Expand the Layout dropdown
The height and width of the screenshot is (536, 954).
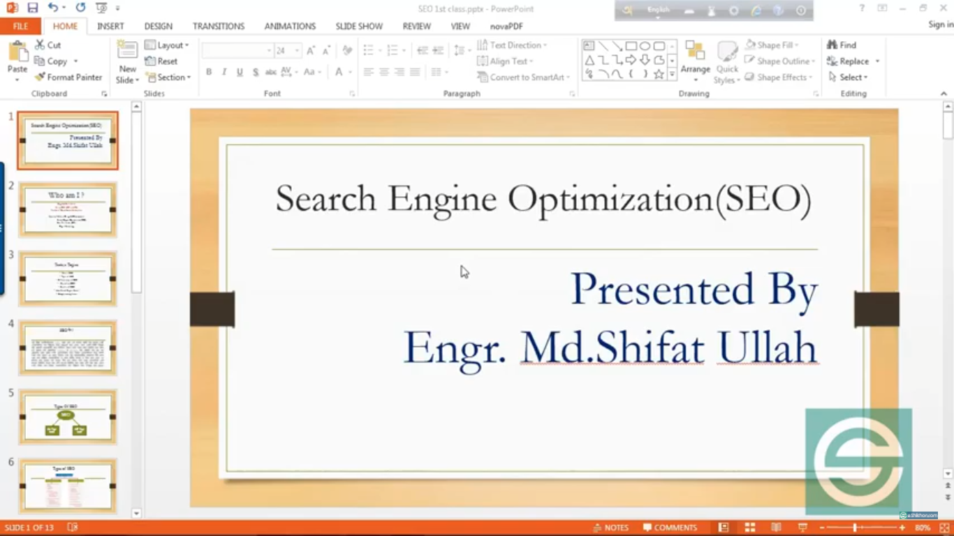point(167,45)
